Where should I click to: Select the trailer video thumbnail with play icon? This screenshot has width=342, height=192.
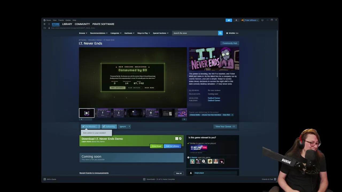87,113
